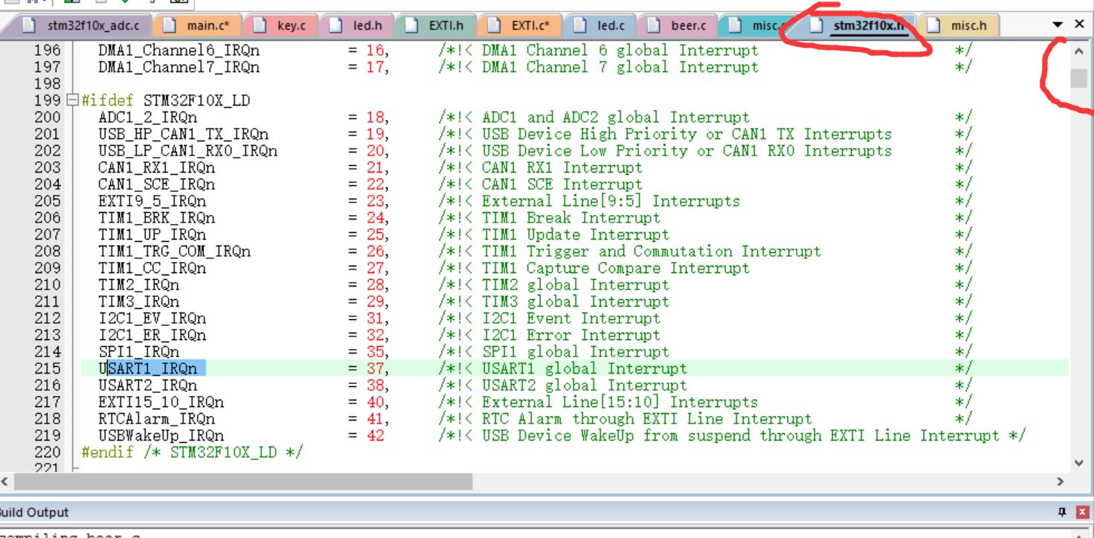Click the comment 'USART1 global Interrupt'
The height and width of the screenshot is (538, 1094).
click(x=584, y=368)
